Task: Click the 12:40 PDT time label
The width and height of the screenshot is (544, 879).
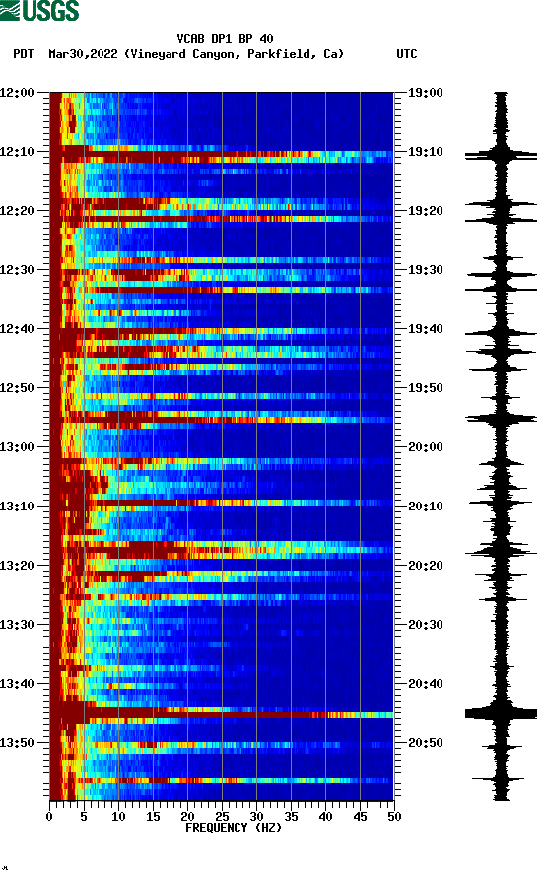Action: point(17,329)
